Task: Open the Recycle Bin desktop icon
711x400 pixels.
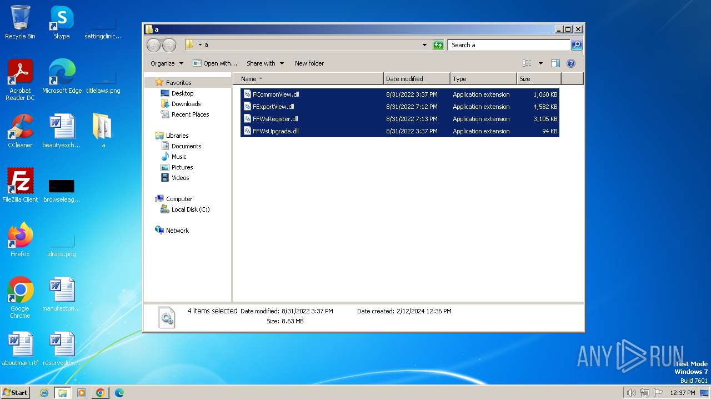Action: click(20, 22)
